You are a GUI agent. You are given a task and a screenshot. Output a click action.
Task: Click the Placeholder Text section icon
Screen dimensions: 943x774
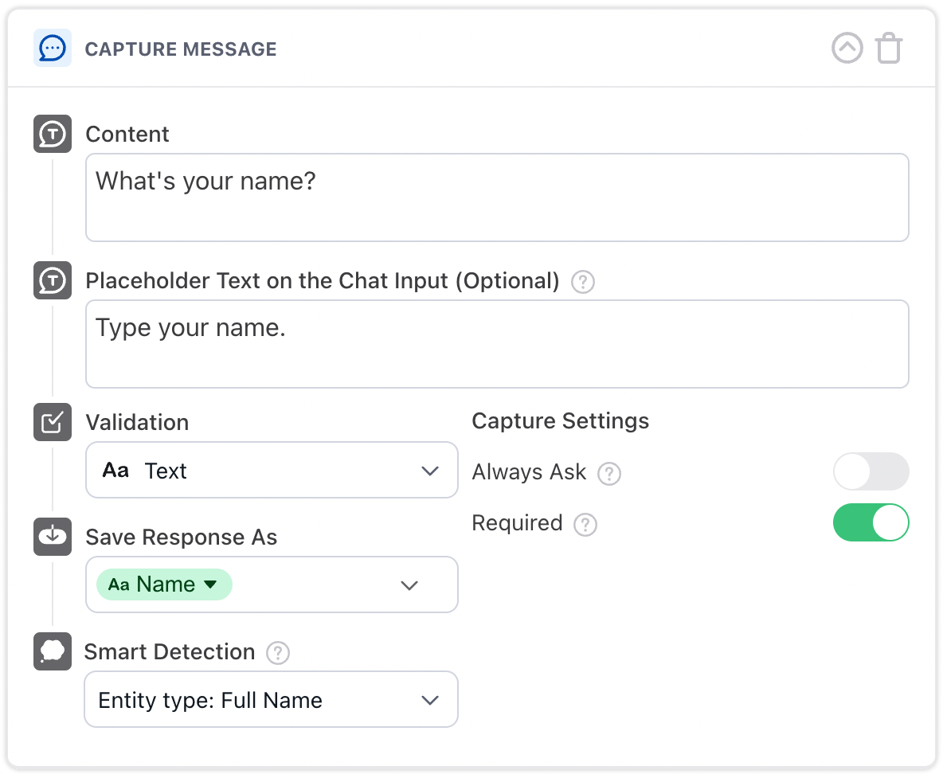tap(53, 281)
